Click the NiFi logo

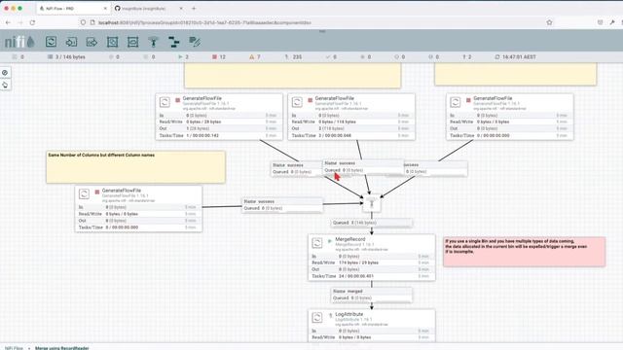tap(19, 42)
